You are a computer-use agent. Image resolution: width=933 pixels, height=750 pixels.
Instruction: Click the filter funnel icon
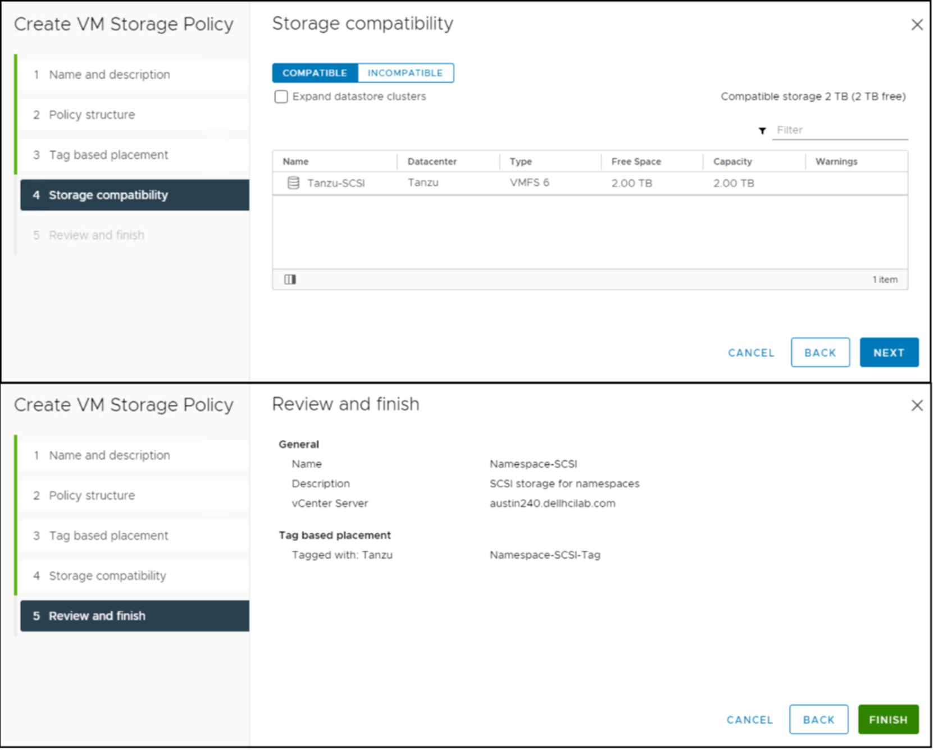[762, 131]
